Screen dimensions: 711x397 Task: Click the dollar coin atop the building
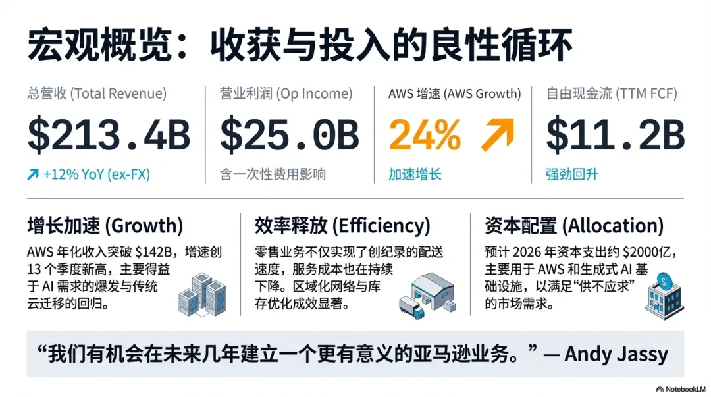point(664,281)
